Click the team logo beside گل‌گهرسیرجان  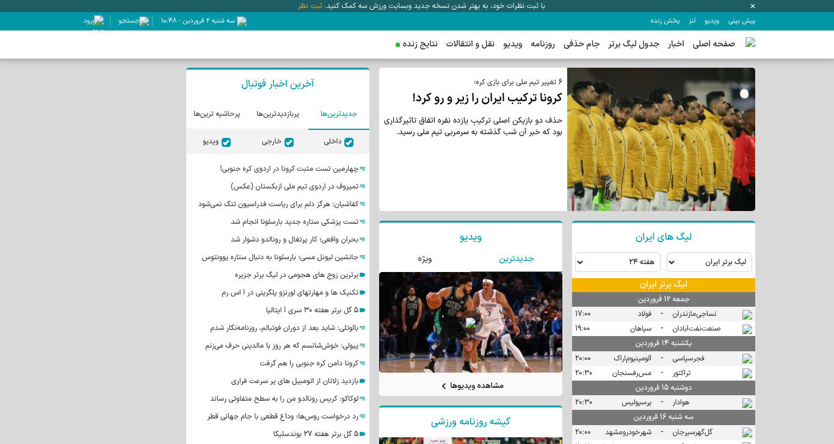click(x=747, y=432)
